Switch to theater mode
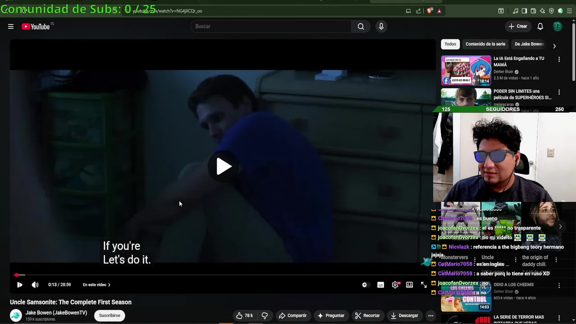This screenshot has height=324, width=576. [409, 285]
